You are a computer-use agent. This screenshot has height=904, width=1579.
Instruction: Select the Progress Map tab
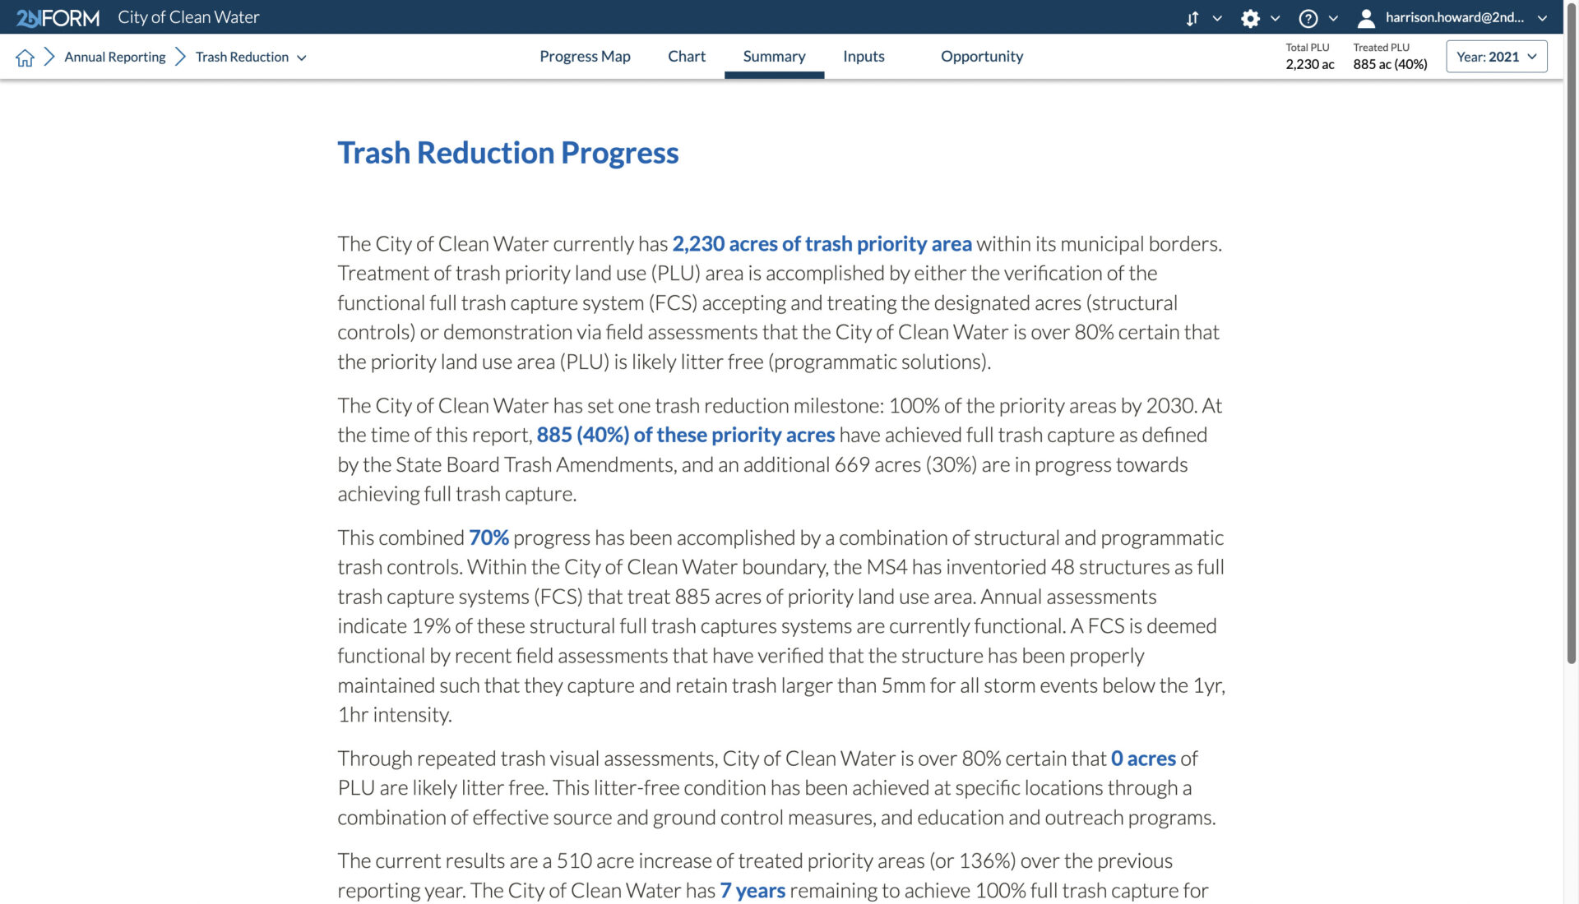pyautogui.click(x=585, y=55)
